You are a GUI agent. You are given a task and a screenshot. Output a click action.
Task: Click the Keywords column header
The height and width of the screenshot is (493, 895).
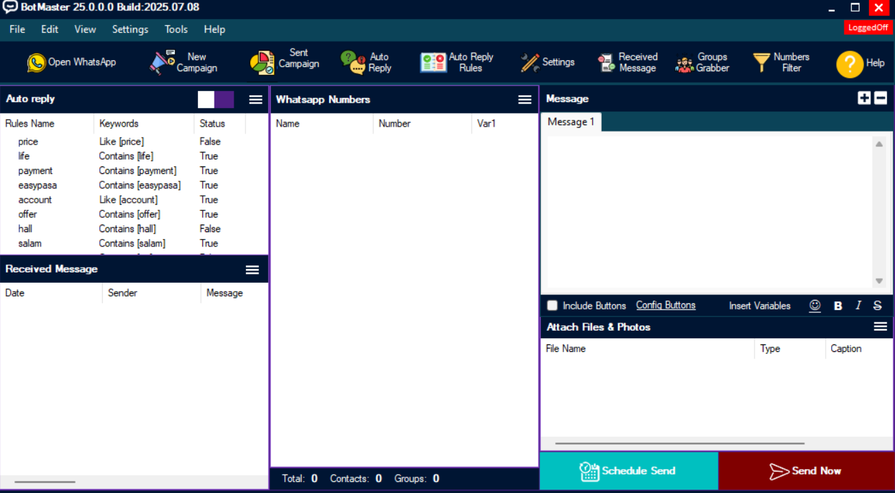(x=144, y=124)
